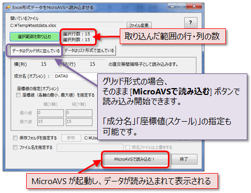Click the disabled 参照 button
251x193 pixels.
click(71, 138)
